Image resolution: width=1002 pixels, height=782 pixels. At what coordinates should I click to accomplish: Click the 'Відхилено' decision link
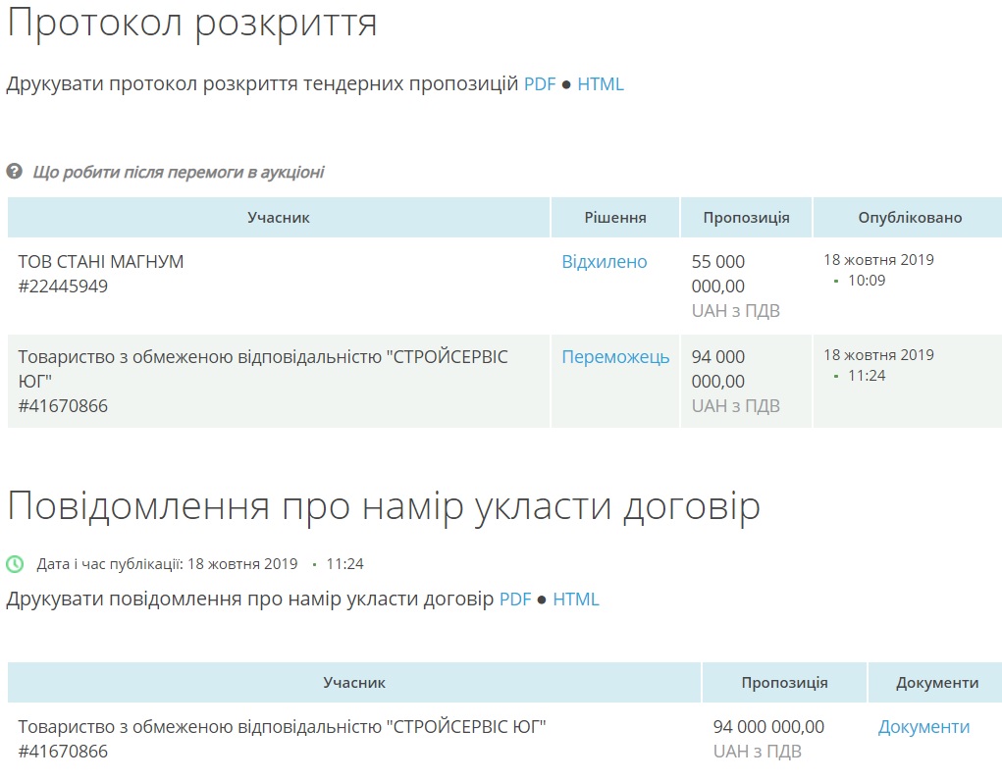pos(604,262)
